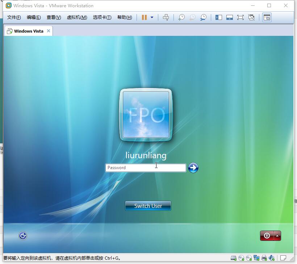Pause the virtual machine
The height and width of the screenshot is (264, 297).
pyautogui.click(x=144, y=17)
